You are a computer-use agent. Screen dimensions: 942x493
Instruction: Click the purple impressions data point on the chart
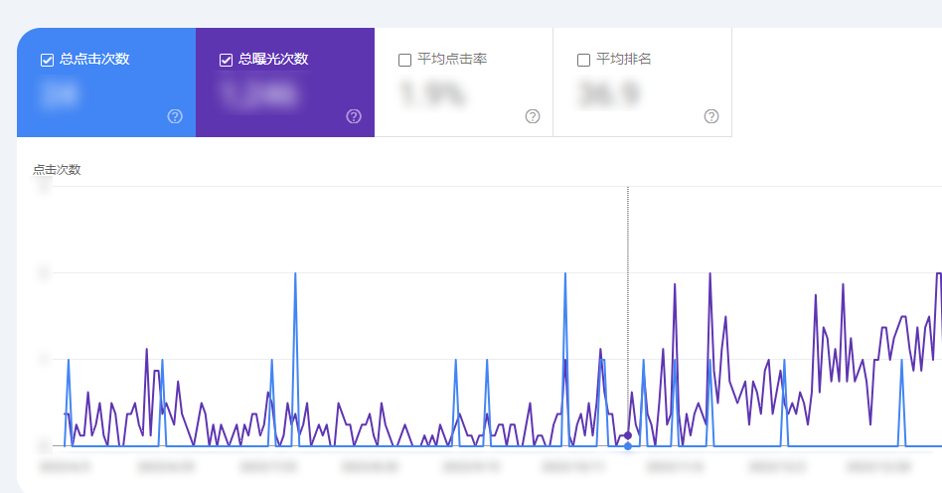628,435
